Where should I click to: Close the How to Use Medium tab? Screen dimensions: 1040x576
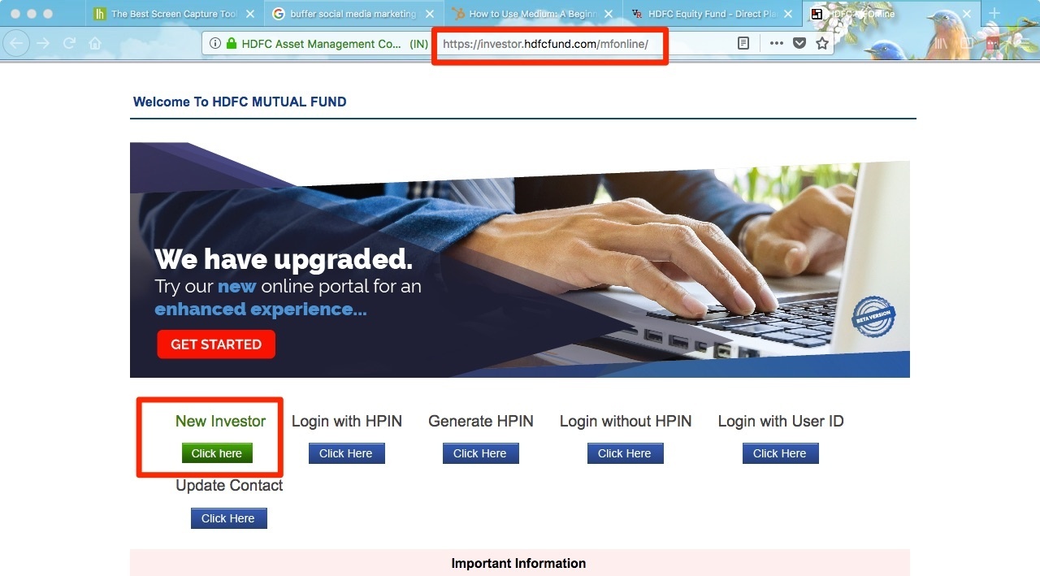coord(609,14)
